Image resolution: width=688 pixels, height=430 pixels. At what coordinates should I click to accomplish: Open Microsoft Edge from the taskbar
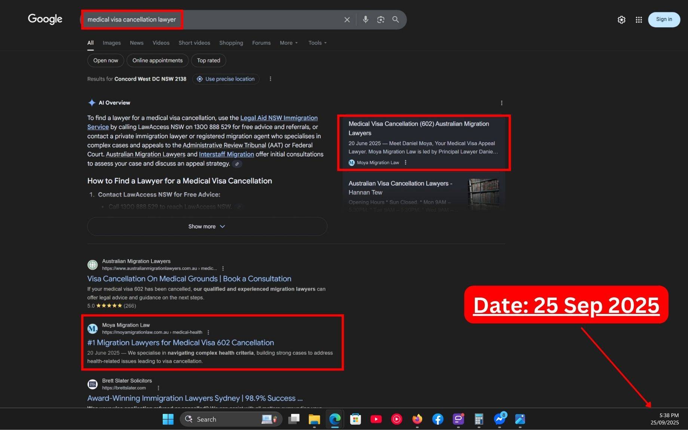pyautogui.click(x=335, y=419)
